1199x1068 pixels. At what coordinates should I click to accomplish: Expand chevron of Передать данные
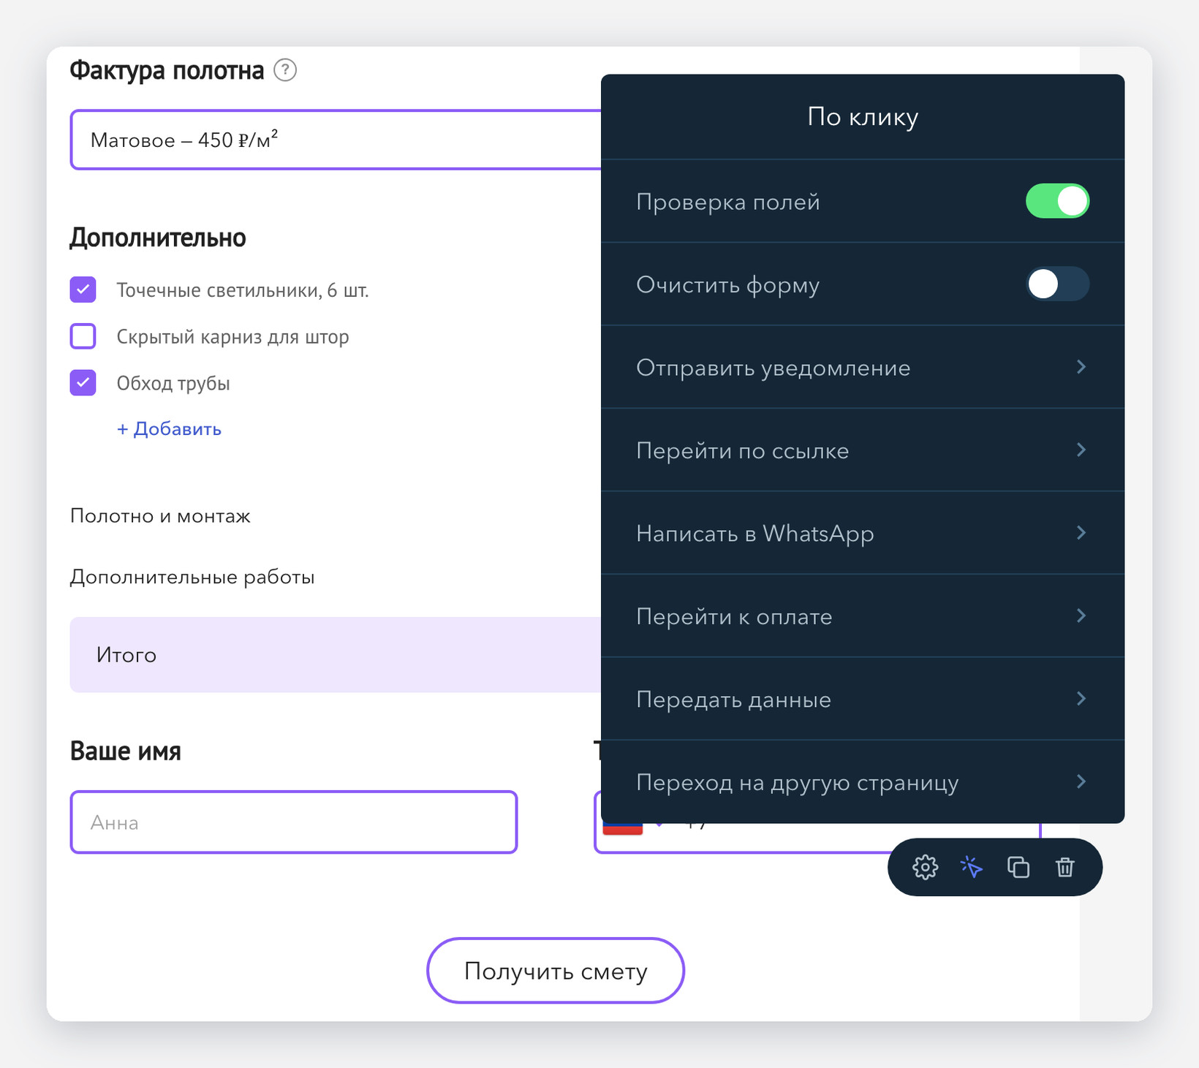tap(1081, 699)
